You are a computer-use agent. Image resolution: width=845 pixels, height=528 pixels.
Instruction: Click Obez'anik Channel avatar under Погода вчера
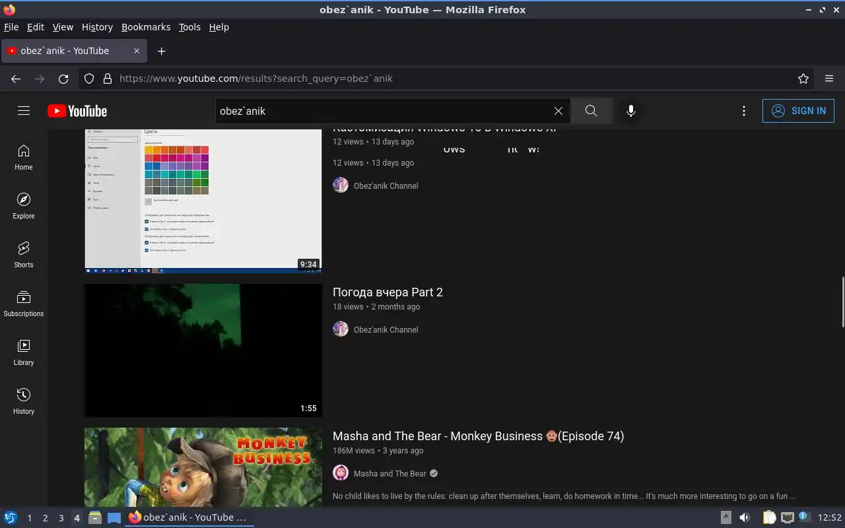pos(341,329)
